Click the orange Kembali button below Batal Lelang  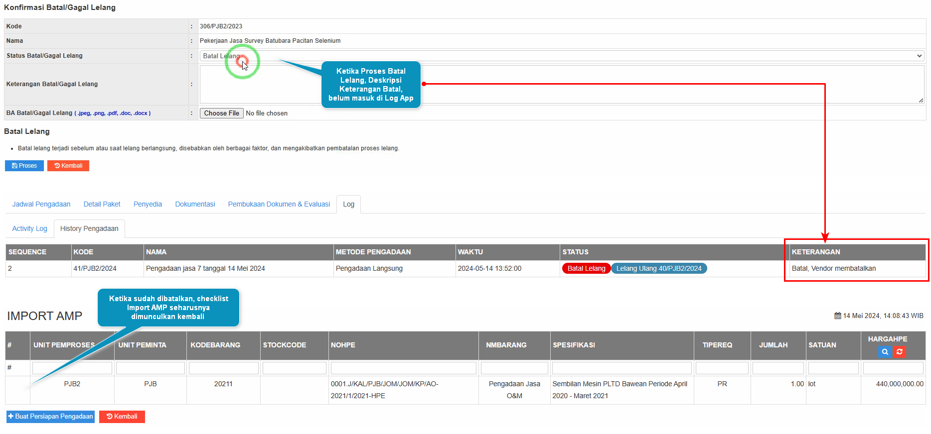(68, 166)
